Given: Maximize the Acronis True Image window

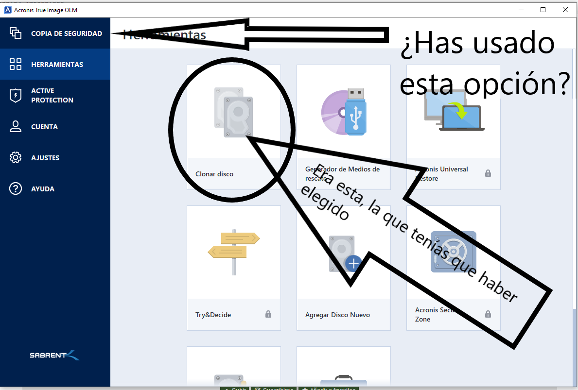Looking at the screenshot, I should (x=543, y=10).
